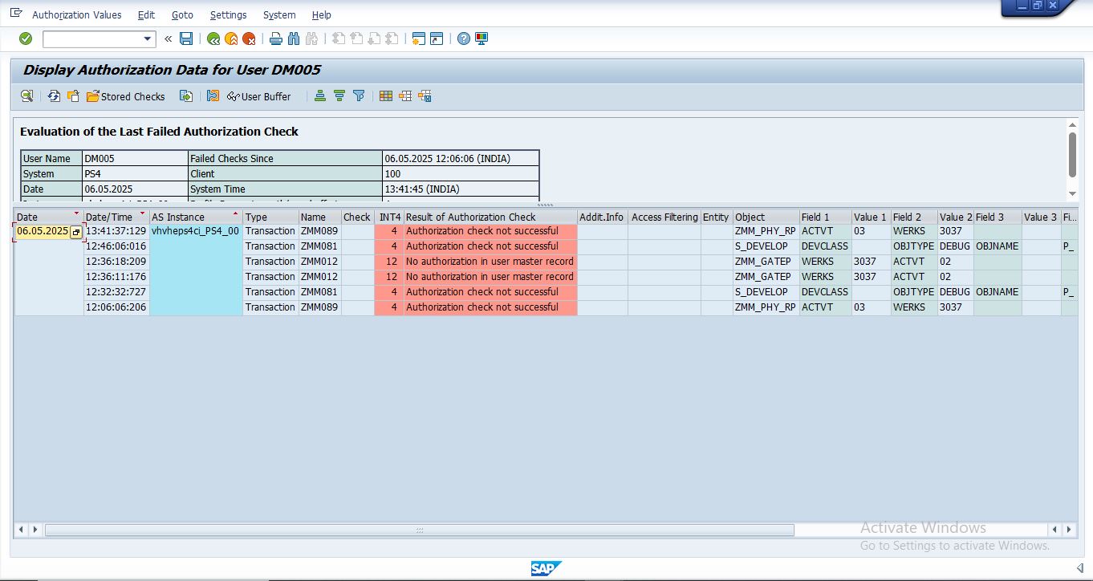Click the Set Filter funnel icon
Screen dimensions: 1093x581
359,96
